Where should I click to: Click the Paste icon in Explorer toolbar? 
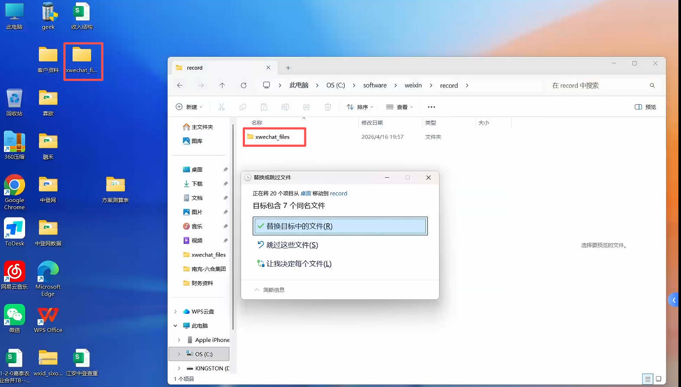pos(264,107)
